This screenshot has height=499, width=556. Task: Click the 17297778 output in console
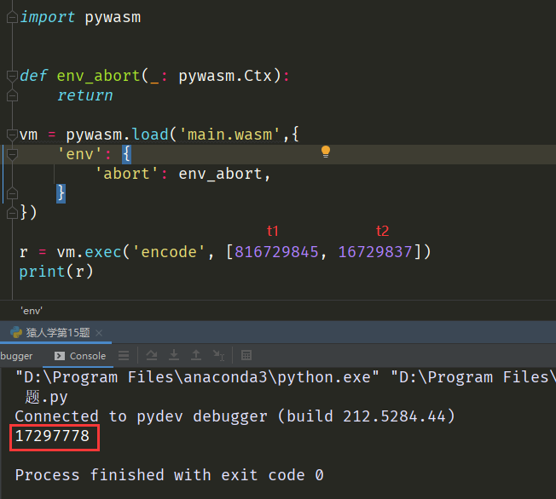click(52, 438)
